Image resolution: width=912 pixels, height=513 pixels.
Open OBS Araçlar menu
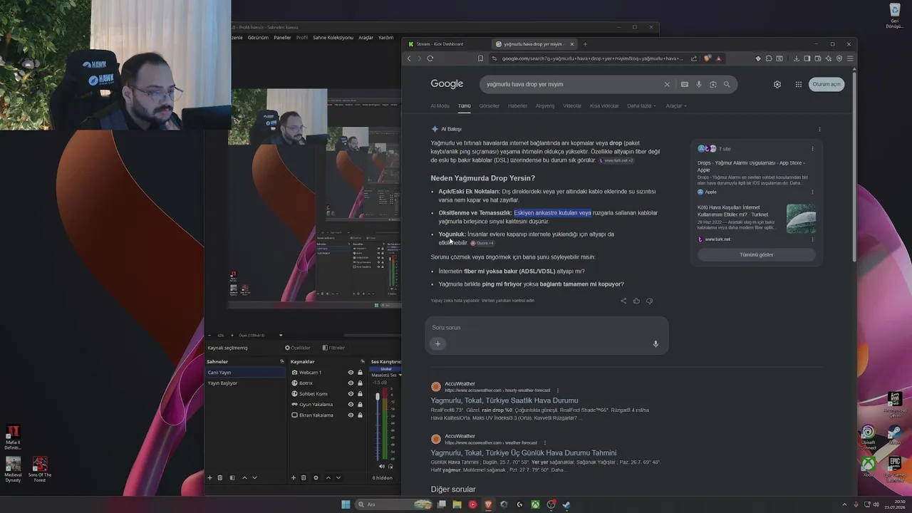point(366,38)
